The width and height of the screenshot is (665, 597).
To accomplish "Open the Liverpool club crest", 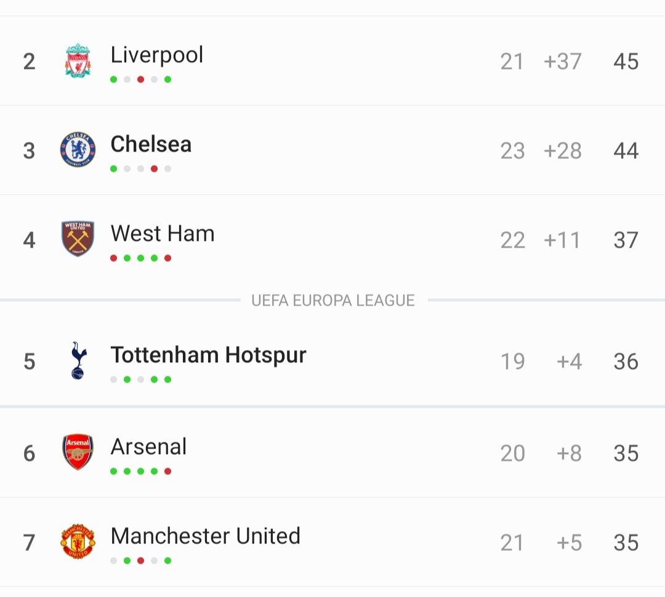I will (78, 60).
